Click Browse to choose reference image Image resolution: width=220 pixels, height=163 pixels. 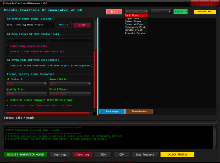(64, 25)
